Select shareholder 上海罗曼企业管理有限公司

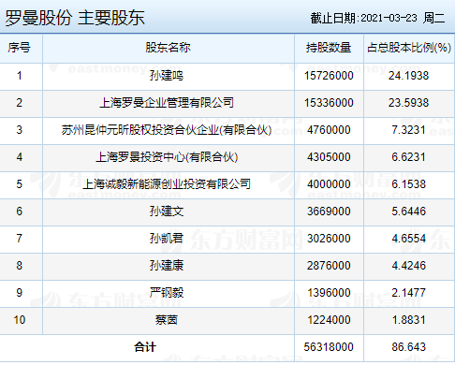pyautogui.click(x=167, y=103)
